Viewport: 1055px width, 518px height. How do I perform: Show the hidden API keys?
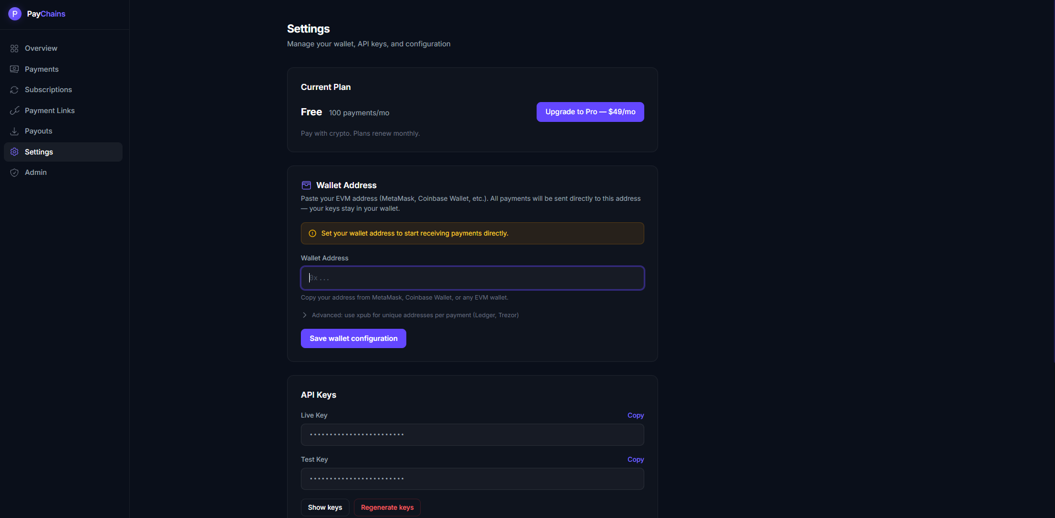[325, 507]
